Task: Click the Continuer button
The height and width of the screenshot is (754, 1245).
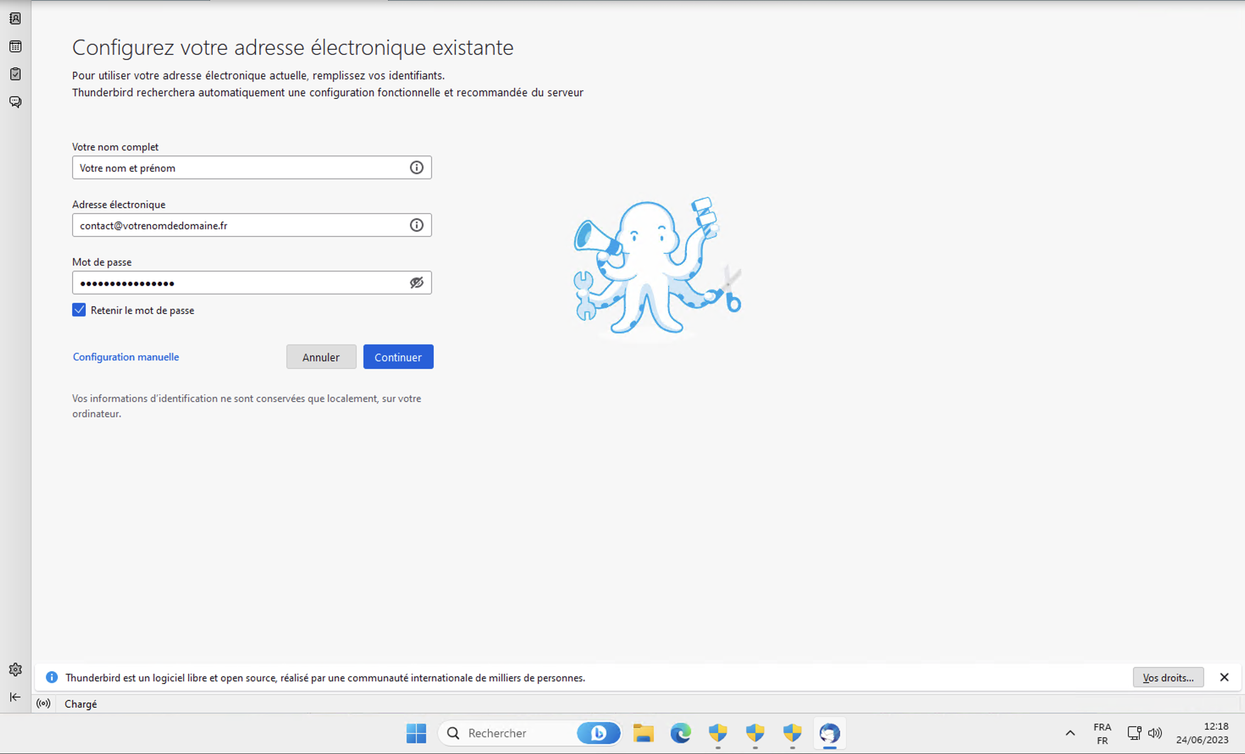Action: coord(398,357)
